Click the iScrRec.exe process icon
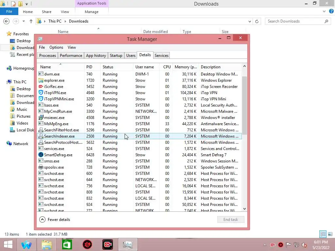 [41, 86]
